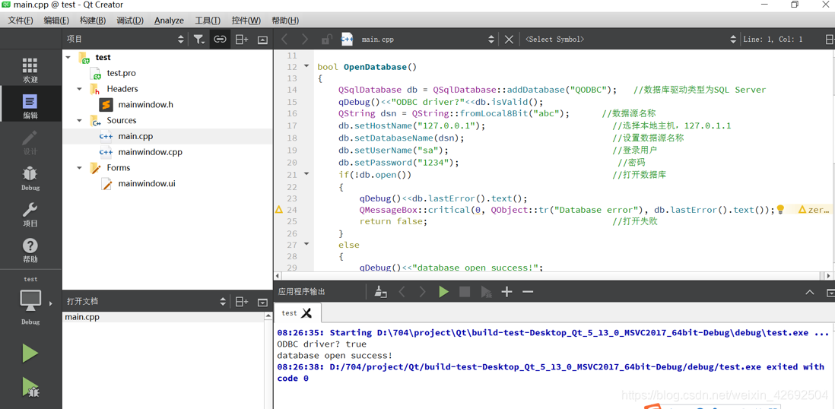Close the test output tab
Image resolution: width=835 pixels, height=409 pixels.
[x=306, y=312]
